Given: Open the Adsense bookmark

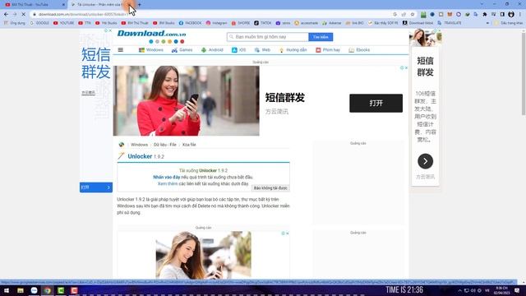Looking at the screenshot, I should 332,23.
